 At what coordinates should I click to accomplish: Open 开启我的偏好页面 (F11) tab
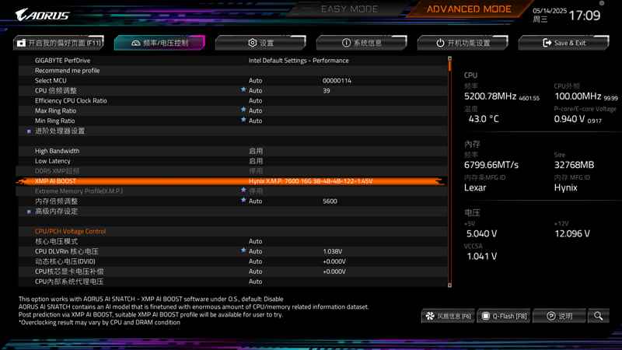[x=59, y=43]
